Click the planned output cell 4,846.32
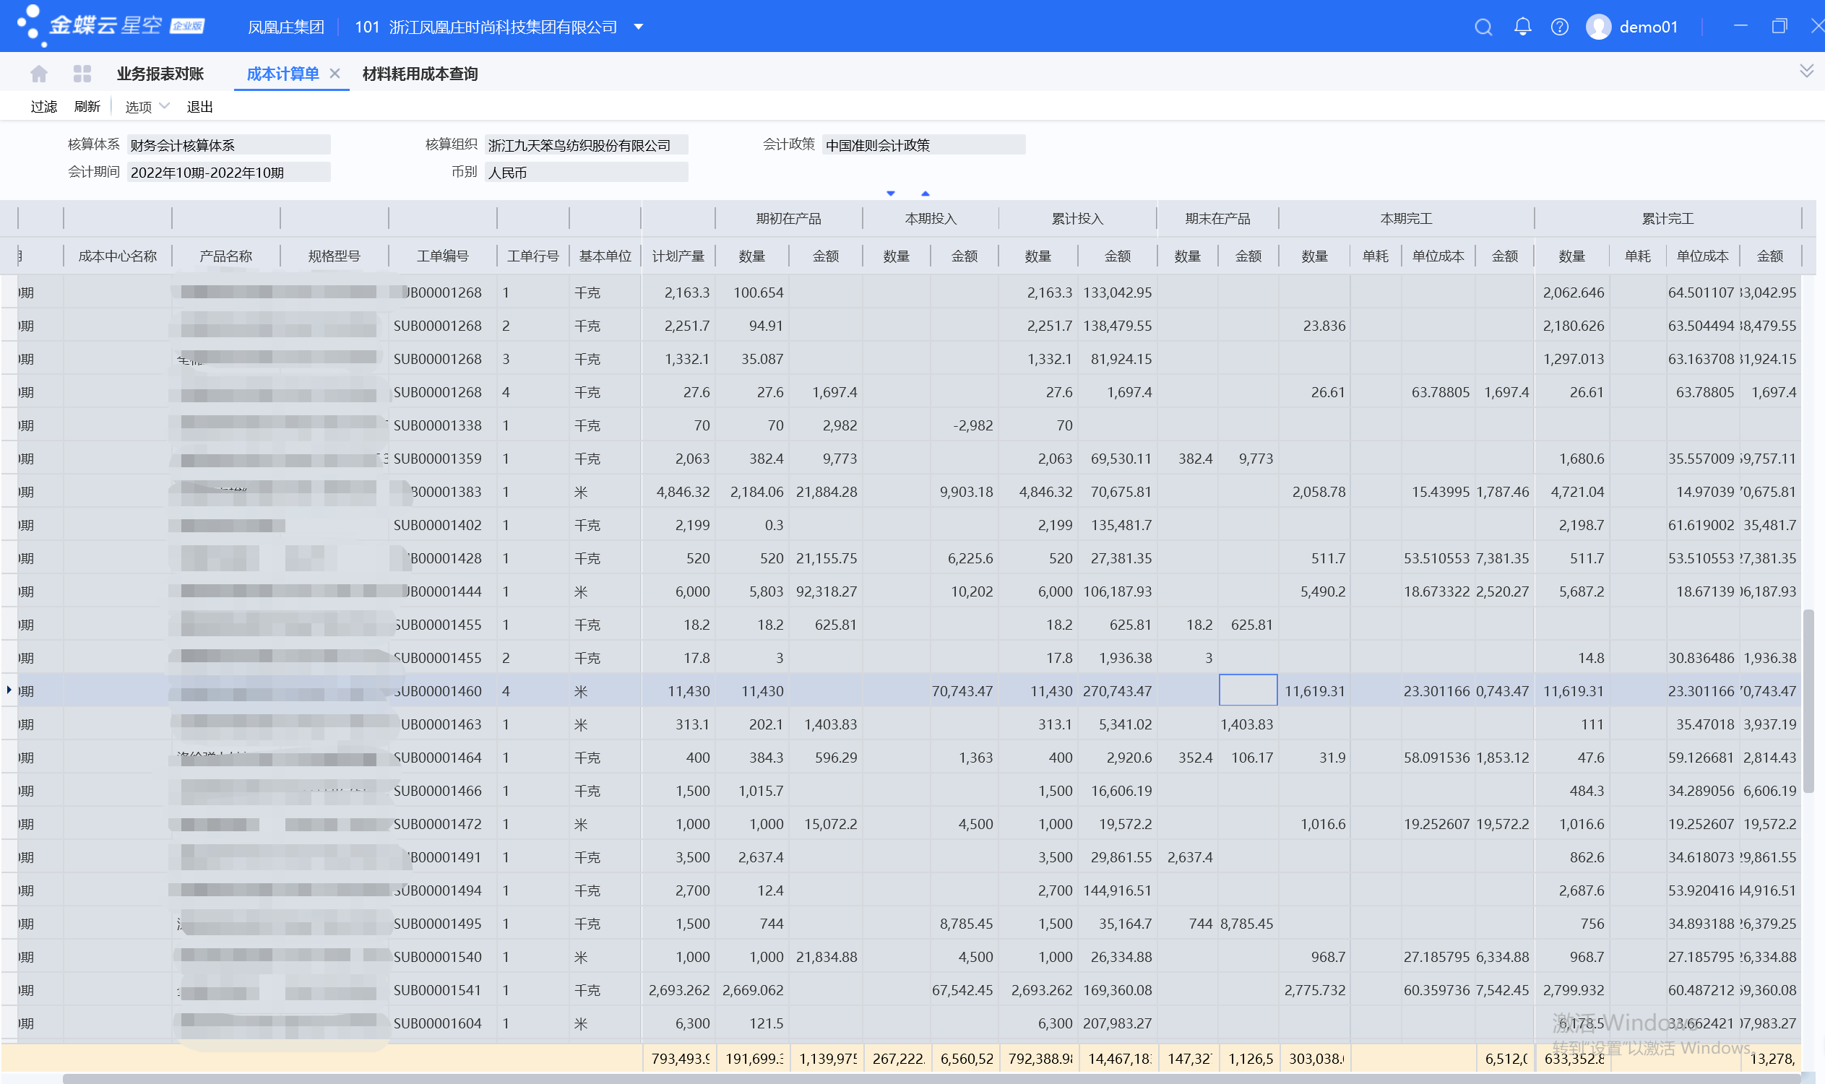The image size is (1825, 1084). click(x=678, y=492)
